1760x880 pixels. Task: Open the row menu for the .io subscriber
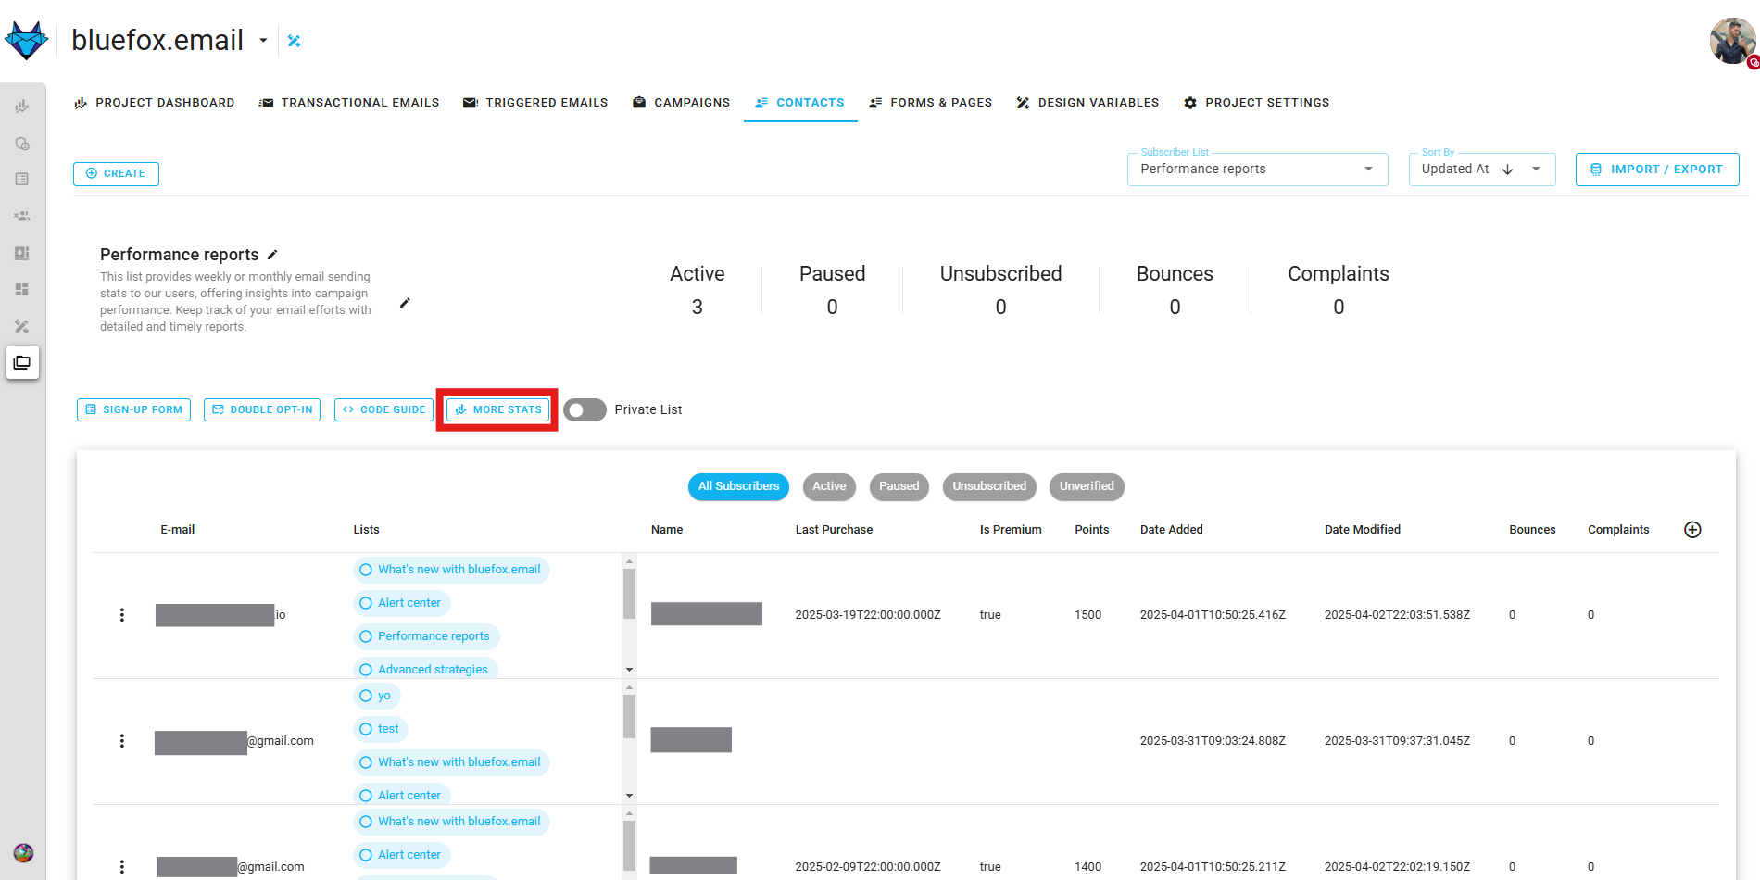tap(121, 615)
